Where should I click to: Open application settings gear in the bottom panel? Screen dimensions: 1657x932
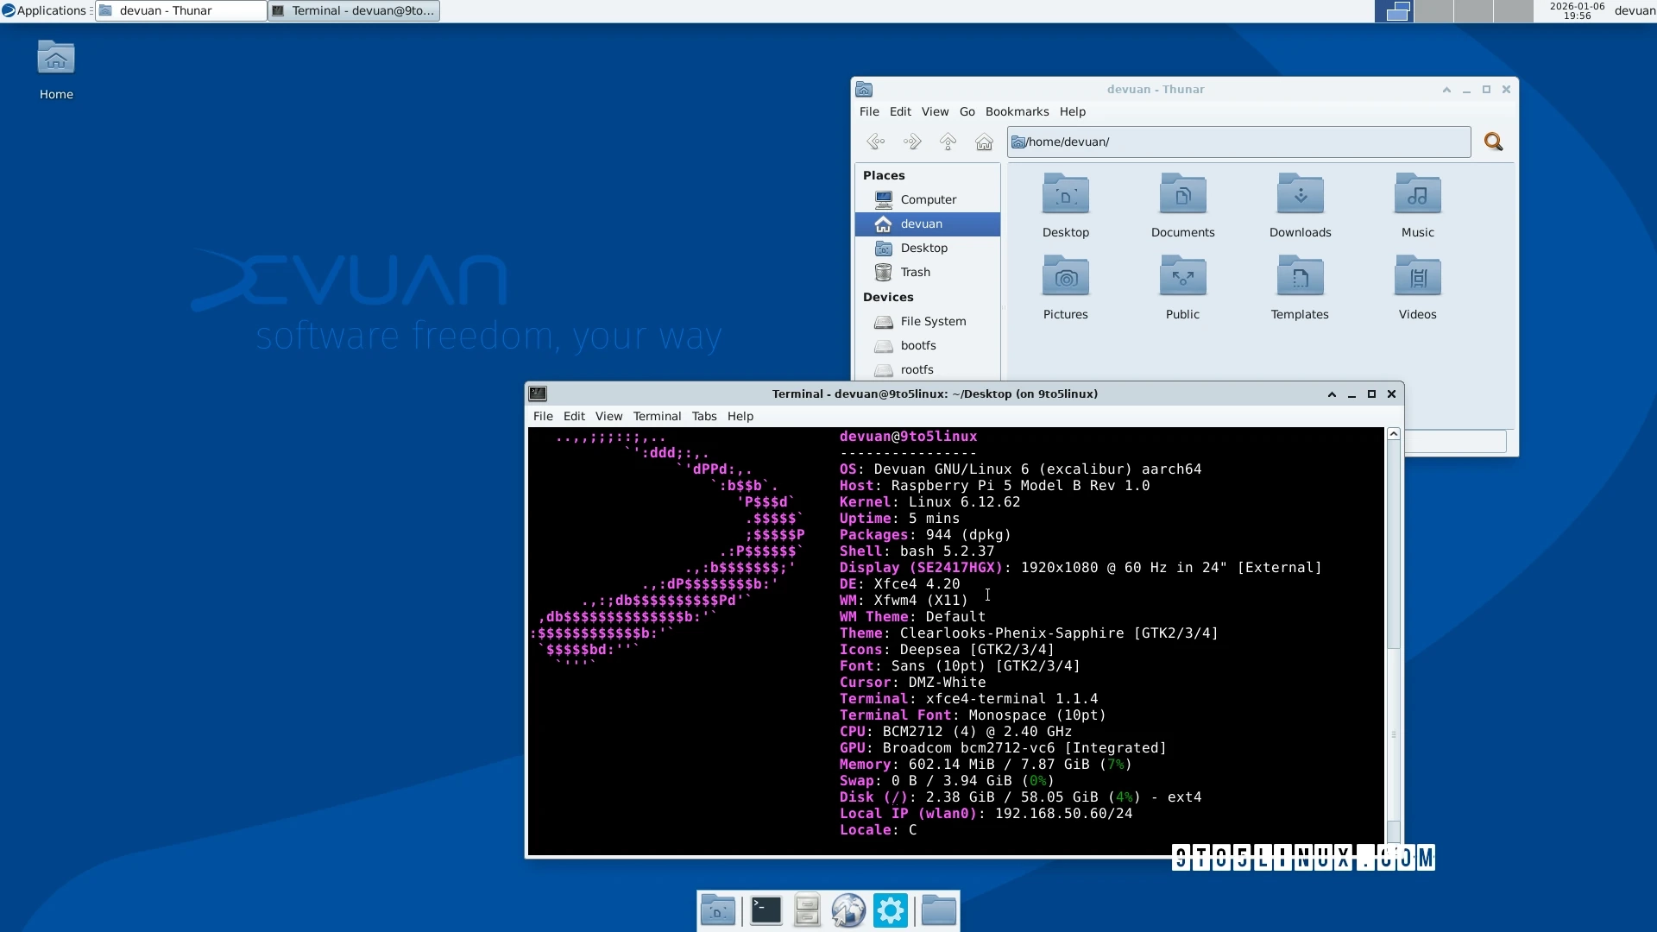[891, 909]
